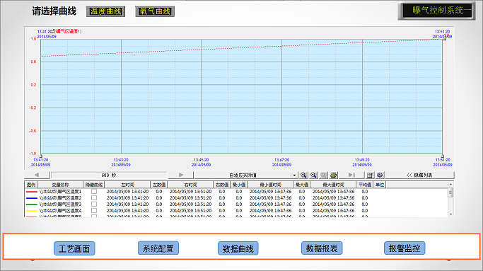Open the 报警监控 page
The image size is (483, 271).
point(405,248)
